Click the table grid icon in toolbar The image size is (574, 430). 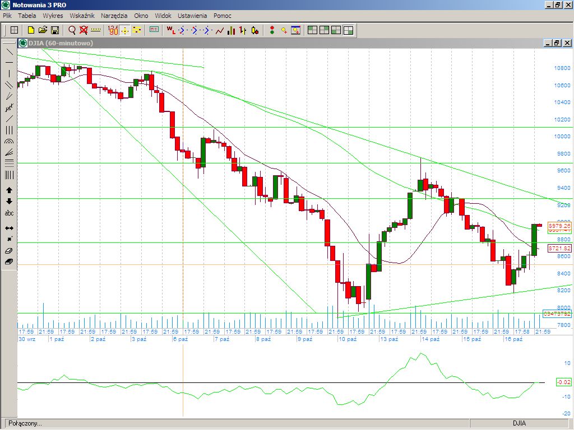pyautogui.click(x=14, y=30)
